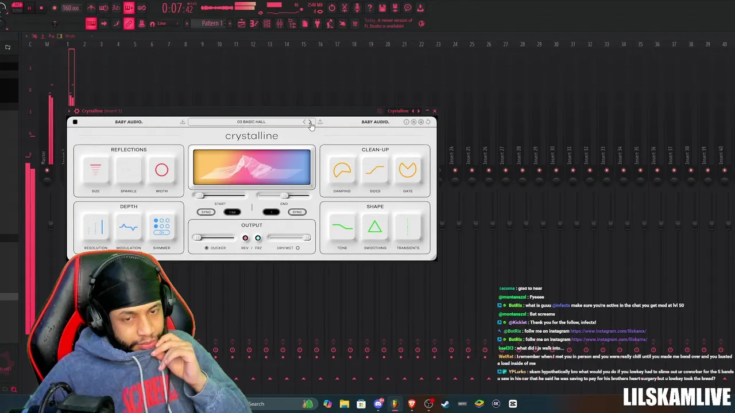
Task: Open the piano roll icon
Action: pyautogui.click(x=254, y=24)
